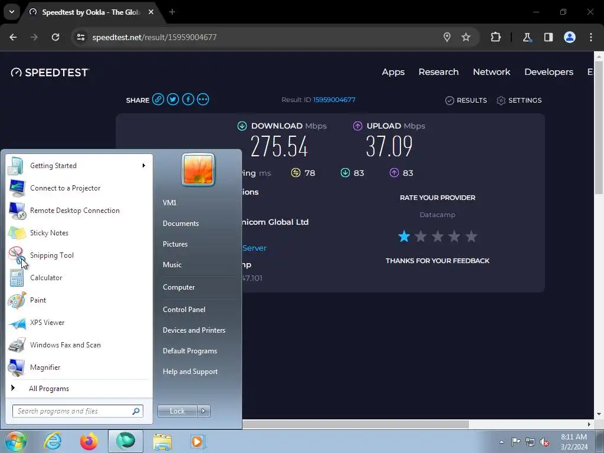Click the Lock button
The image size is (604, 453).
pyautogui.click(x=177, y=411)
